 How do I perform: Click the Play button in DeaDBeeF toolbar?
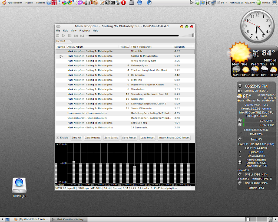(x=64, y=36)
